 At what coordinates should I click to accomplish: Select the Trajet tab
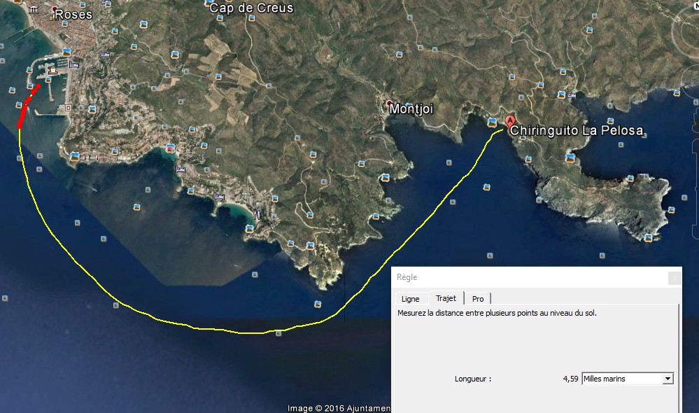tap(446, 298)
